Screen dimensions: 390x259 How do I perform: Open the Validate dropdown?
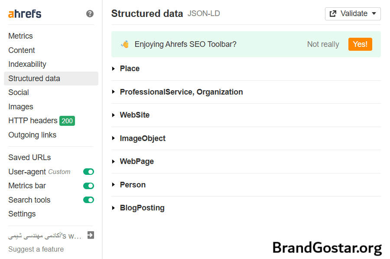(353, 14)
